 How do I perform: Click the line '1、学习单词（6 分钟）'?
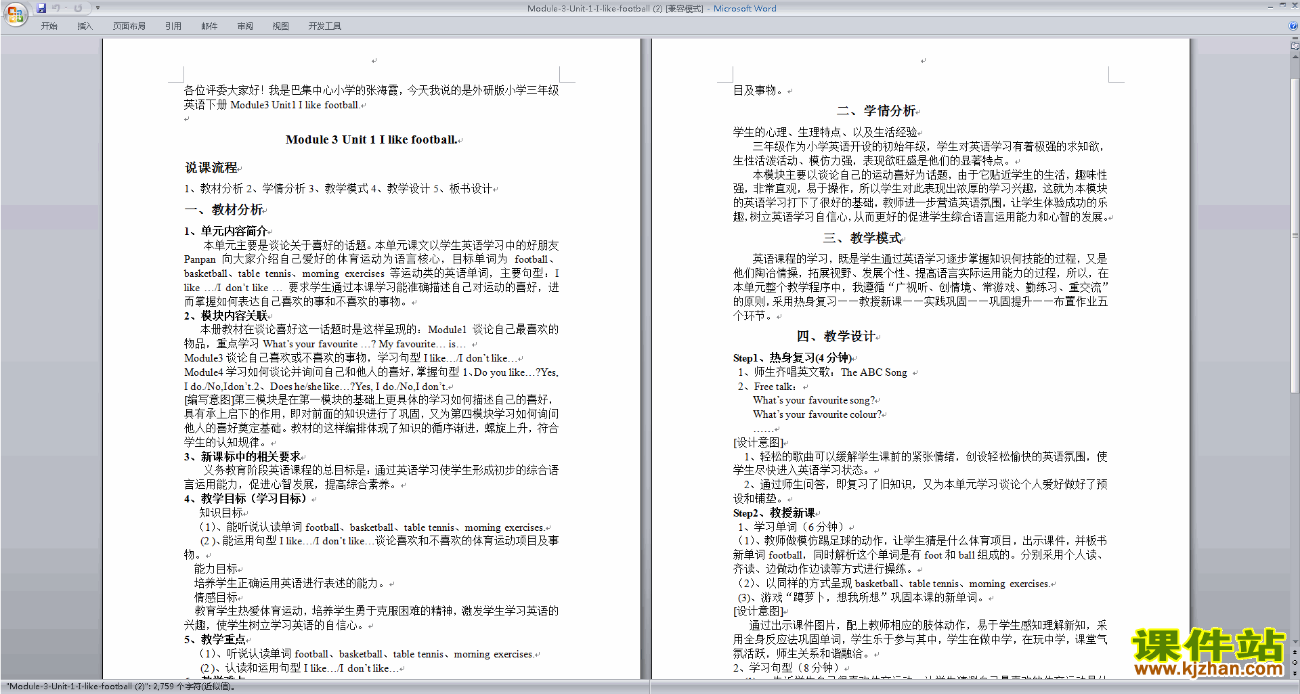791,527
